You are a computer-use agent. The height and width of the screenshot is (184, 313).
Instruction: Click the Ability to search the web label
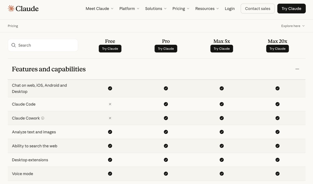pos(35,146)
